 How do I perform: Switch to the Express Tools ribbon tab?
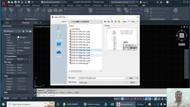(120, 5)
